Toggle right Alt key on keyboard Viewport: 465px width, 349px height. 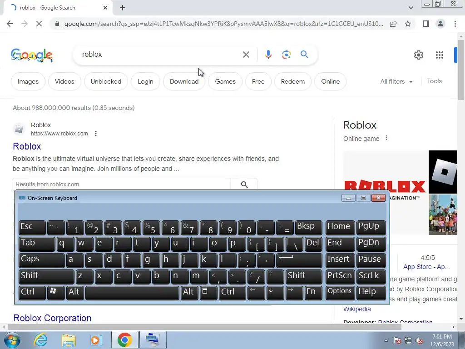(189, 292)
